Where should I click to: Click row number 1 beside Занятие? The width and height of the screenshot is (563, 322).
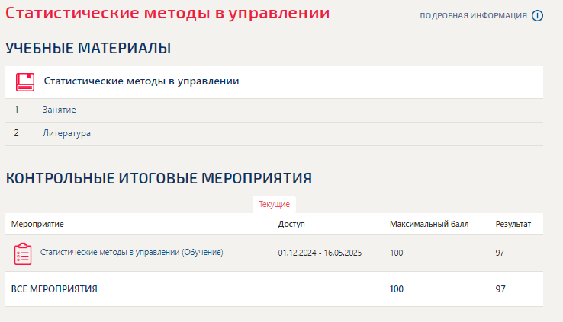[17, 110]
